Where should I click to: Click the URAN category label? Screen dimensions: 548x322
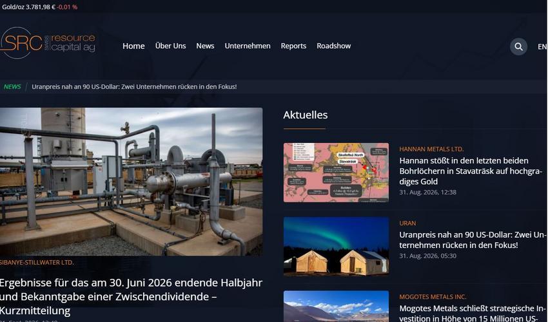tap(407, 223)
